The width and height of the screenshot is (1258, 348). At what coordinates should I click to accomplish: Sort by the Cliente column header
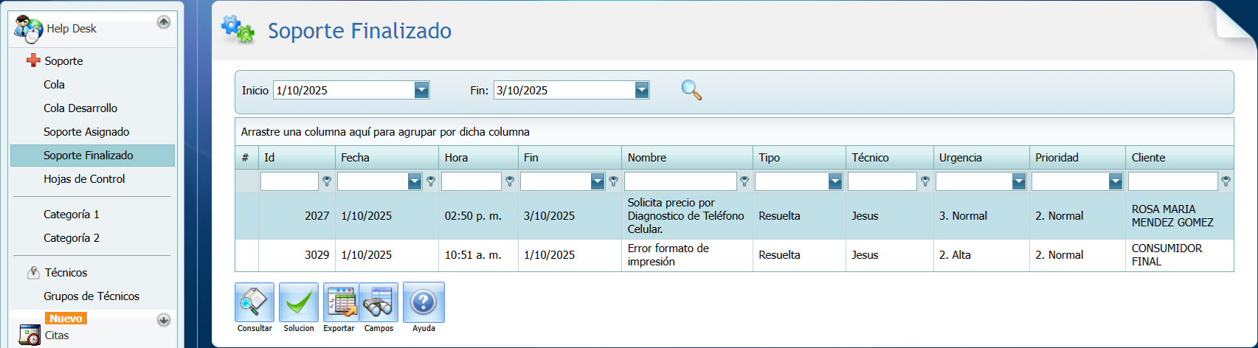[1180, 158]
